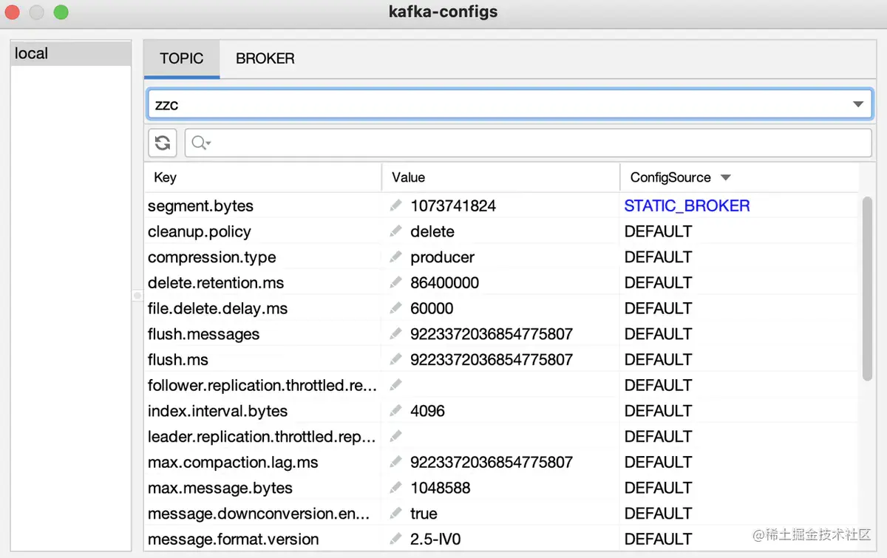Click pencil icon for cleanup.policy
The image size is (887, 558).
(x=396, y=231)
